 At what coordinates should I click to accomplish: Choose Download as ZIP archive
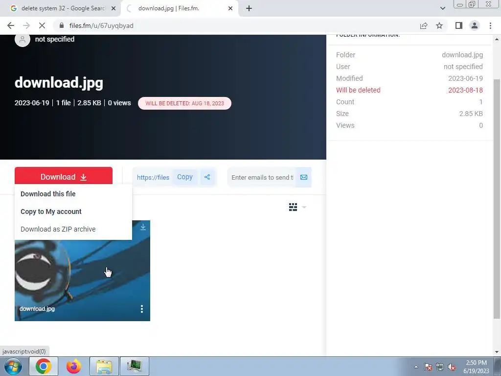pyautogui.click(x=58, y=229)
